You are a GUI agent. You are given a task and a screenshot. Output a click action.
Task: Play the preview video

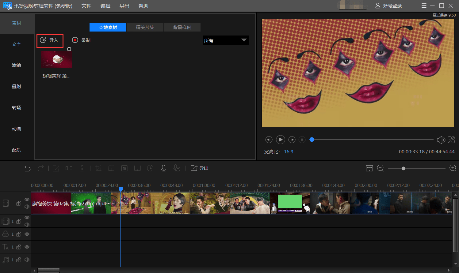click(281, 140)
